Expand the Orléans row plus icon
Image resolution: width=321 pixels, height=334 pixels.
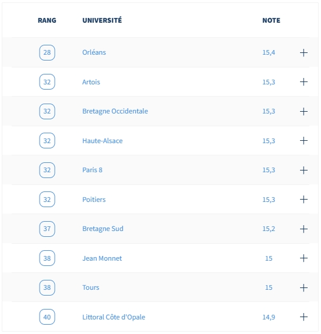304,52
